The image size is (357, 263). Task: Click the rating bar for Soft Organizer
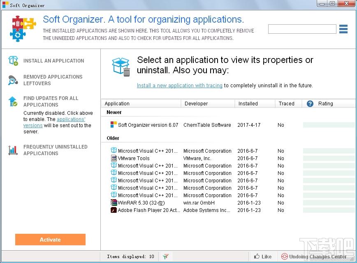329,125
